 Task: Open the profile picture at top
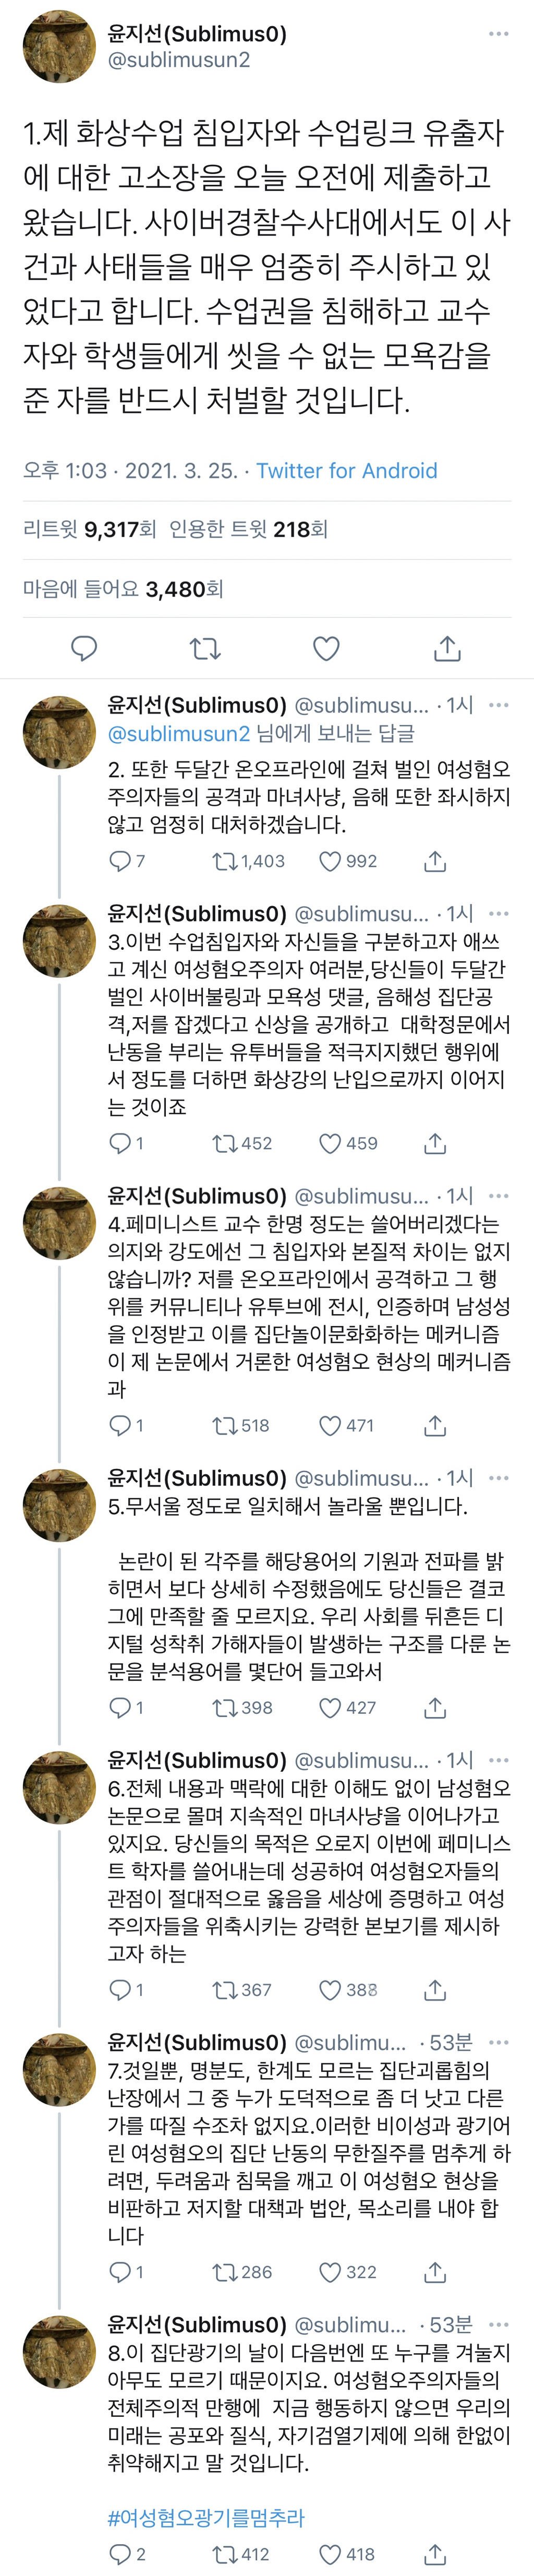(59, 46)
